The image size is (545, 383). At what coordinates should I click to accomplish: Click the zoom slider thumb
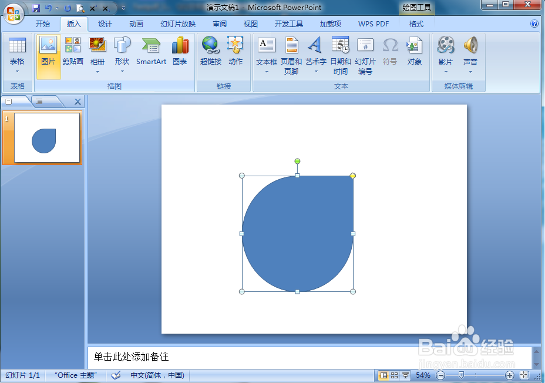click(x=461, y=375)
